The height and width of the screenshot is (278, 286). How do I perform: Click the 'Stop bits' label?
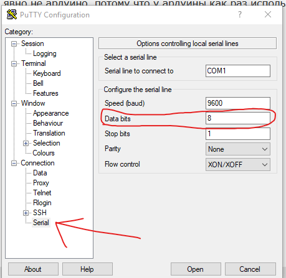point(117,134)
